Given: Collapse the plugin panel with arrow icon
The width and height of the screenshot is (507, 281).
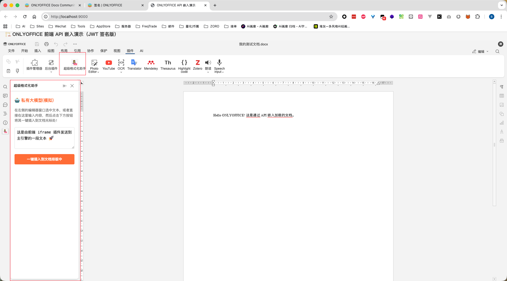Looking at the screenshot, I should pyautogui.click(x=65, y=86).
